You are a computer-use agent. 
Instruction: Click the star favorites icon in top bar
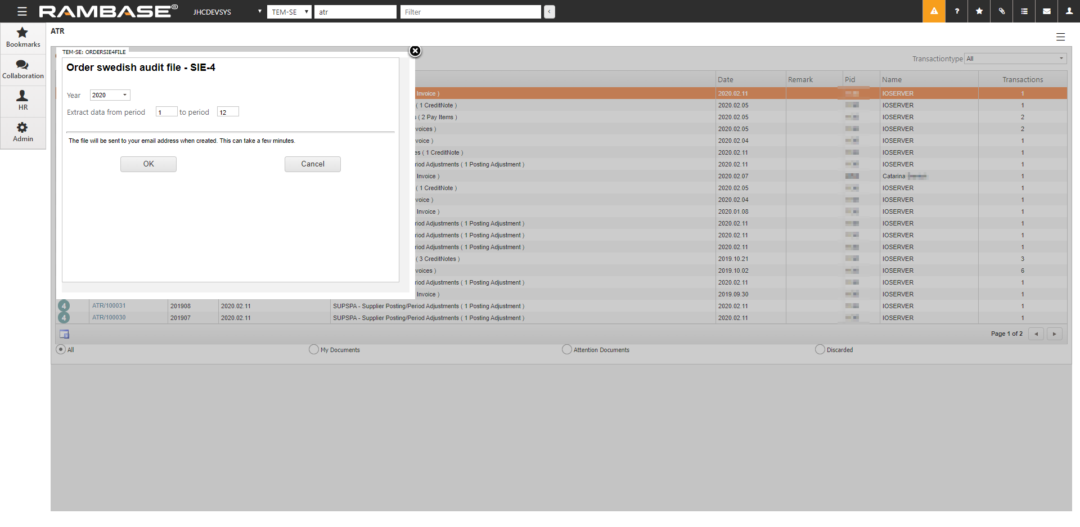click(x=979, y=11)
